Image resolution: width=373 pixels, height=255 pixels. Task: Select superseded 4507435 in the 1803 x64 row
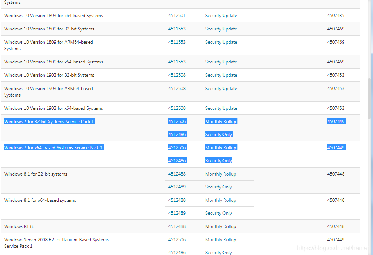pyautogui.click(x=336, y=16)
